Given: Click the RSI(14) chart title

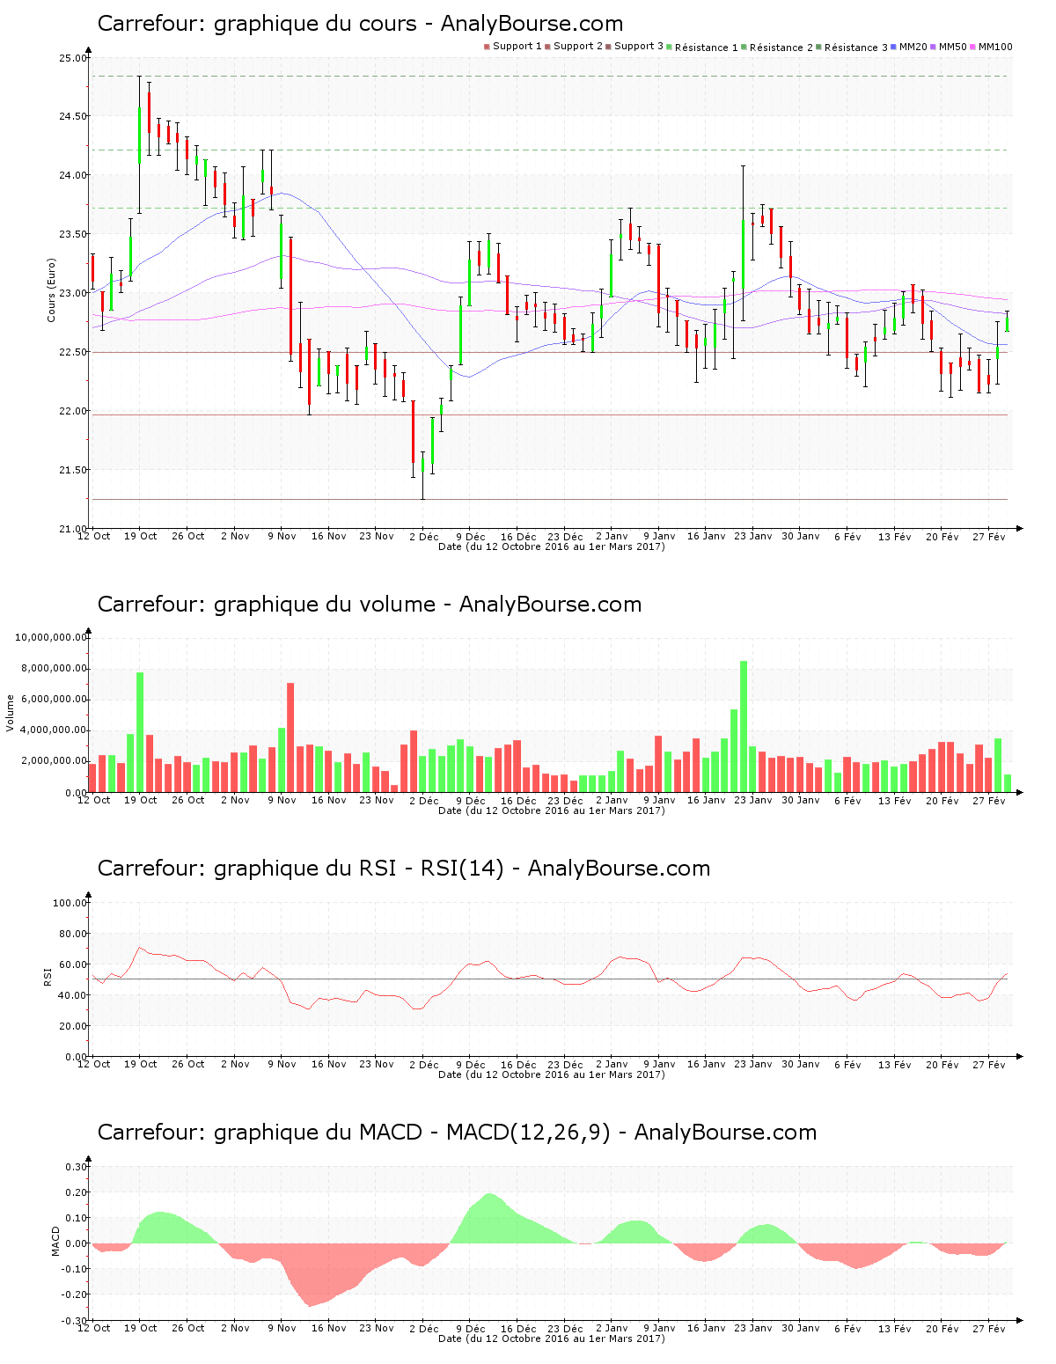Looking at the screenshot, I should coord(404,869).
